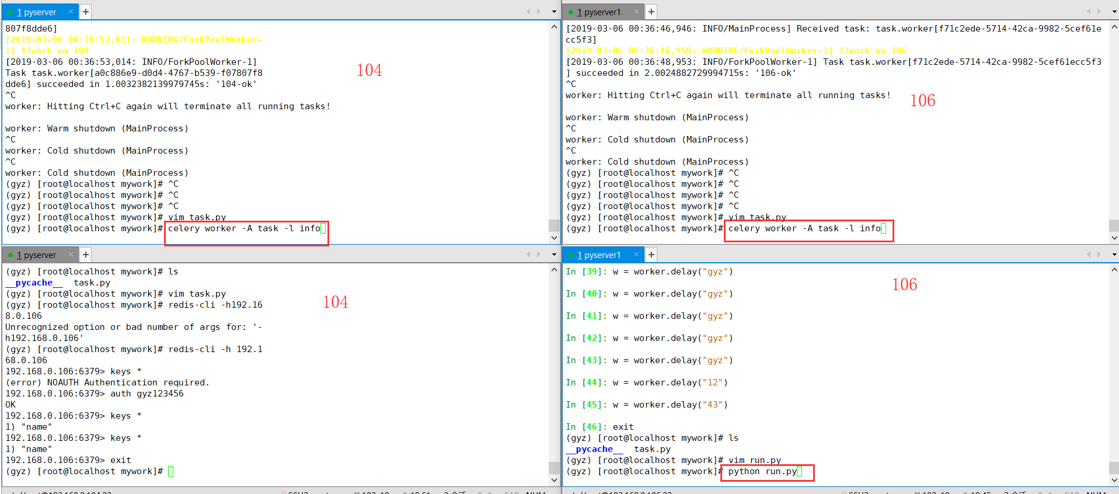
Task: Click the '12work on 106' warning line
Action: [x=736, y=51]
